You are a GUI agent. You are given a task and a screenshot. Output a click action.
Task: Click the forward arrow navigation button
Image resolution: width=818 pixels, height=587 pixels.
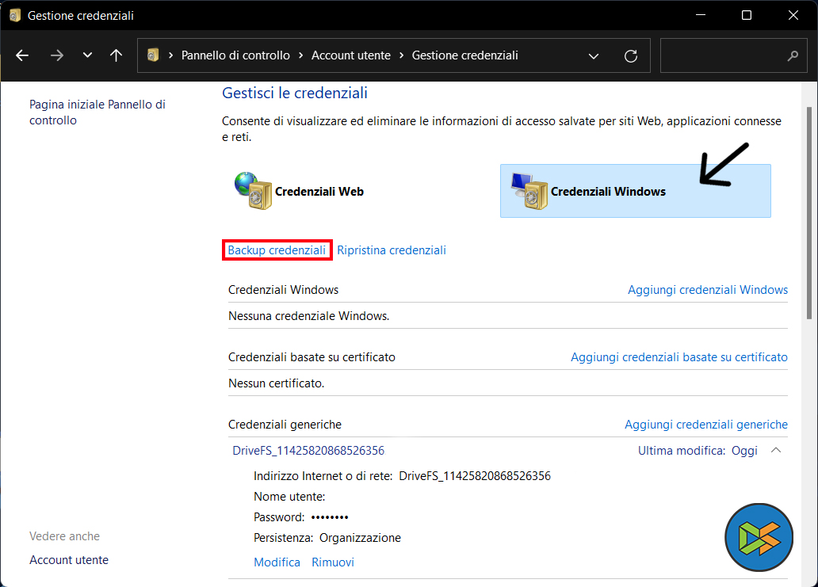pos(56,55)
